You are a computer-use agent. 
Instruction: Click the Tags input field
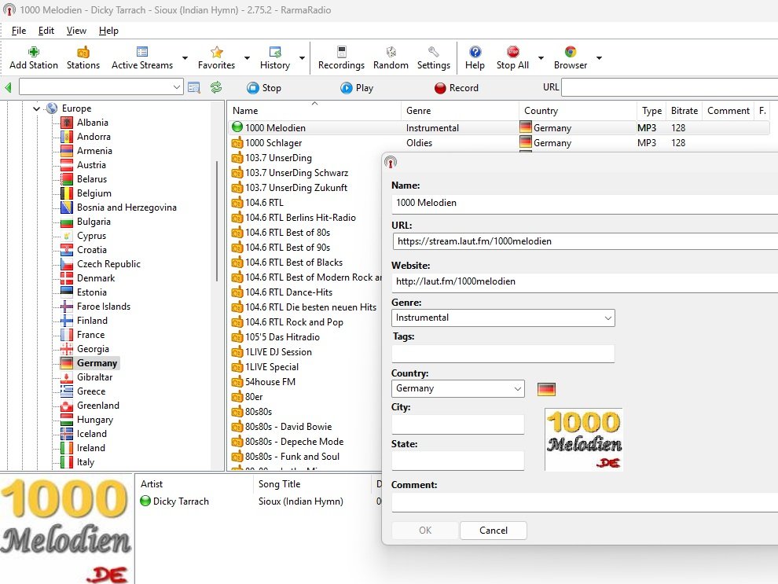[503, 354]
